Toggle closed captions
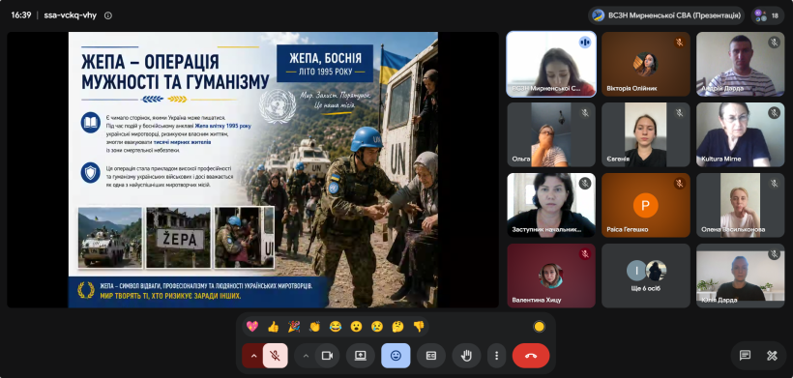Viewport: 793px width, 378px height. click(x=431, y=356)
